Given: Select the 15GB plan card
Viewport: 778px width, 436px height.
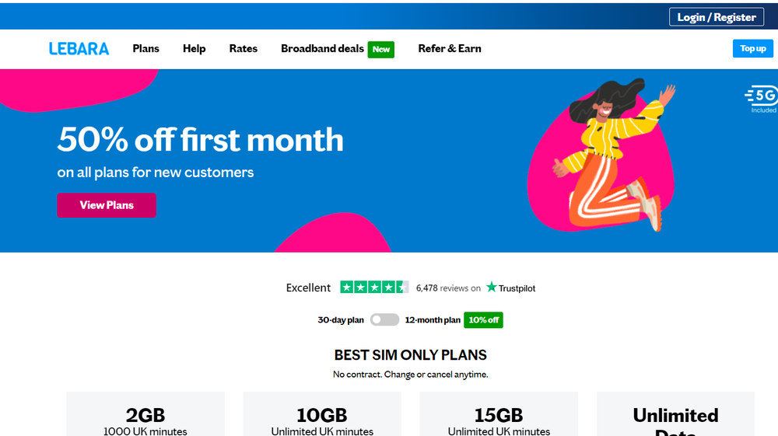Looking at the screenshot, I should (499, 414).
